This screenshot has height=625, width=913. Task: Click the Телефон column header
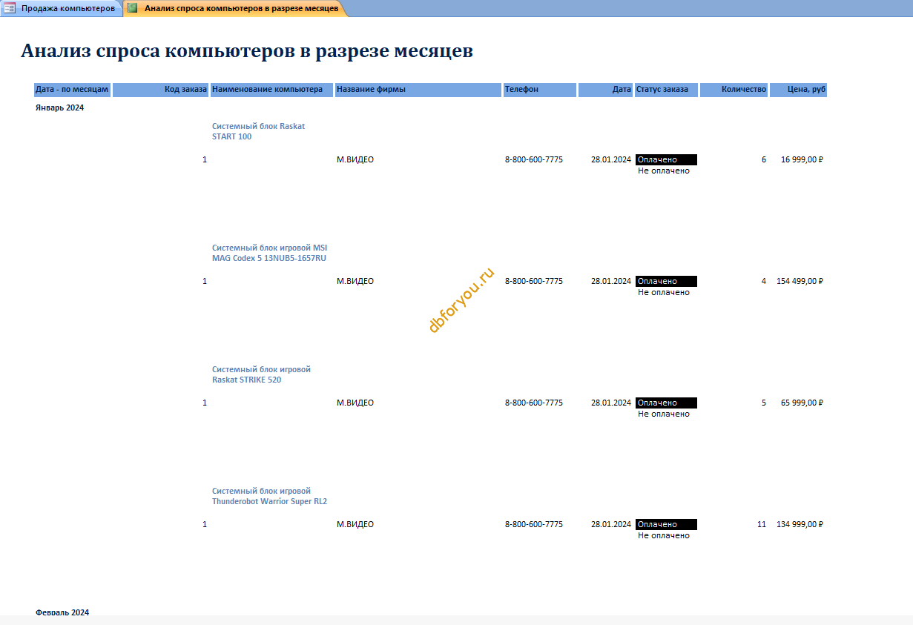[x=540, y=90]
